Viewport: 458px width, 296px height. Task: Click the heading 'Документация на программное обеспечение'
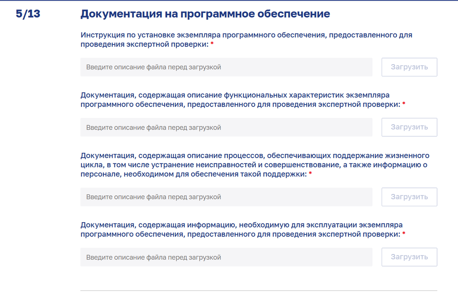pos(205,14)
